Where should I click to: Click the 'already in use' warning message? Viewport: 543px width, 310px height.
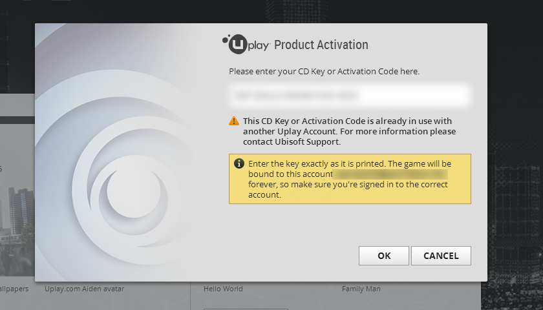point(349,132)
